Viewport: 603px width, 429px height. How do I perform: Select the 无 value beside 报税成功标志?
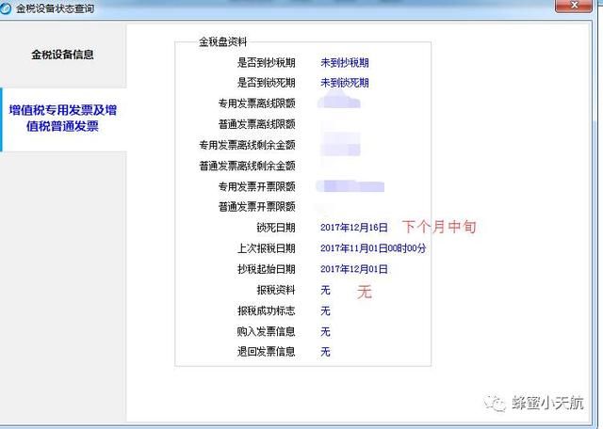click(x=325, y=310)
